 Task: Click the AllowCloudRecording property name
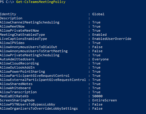(19, 64)
